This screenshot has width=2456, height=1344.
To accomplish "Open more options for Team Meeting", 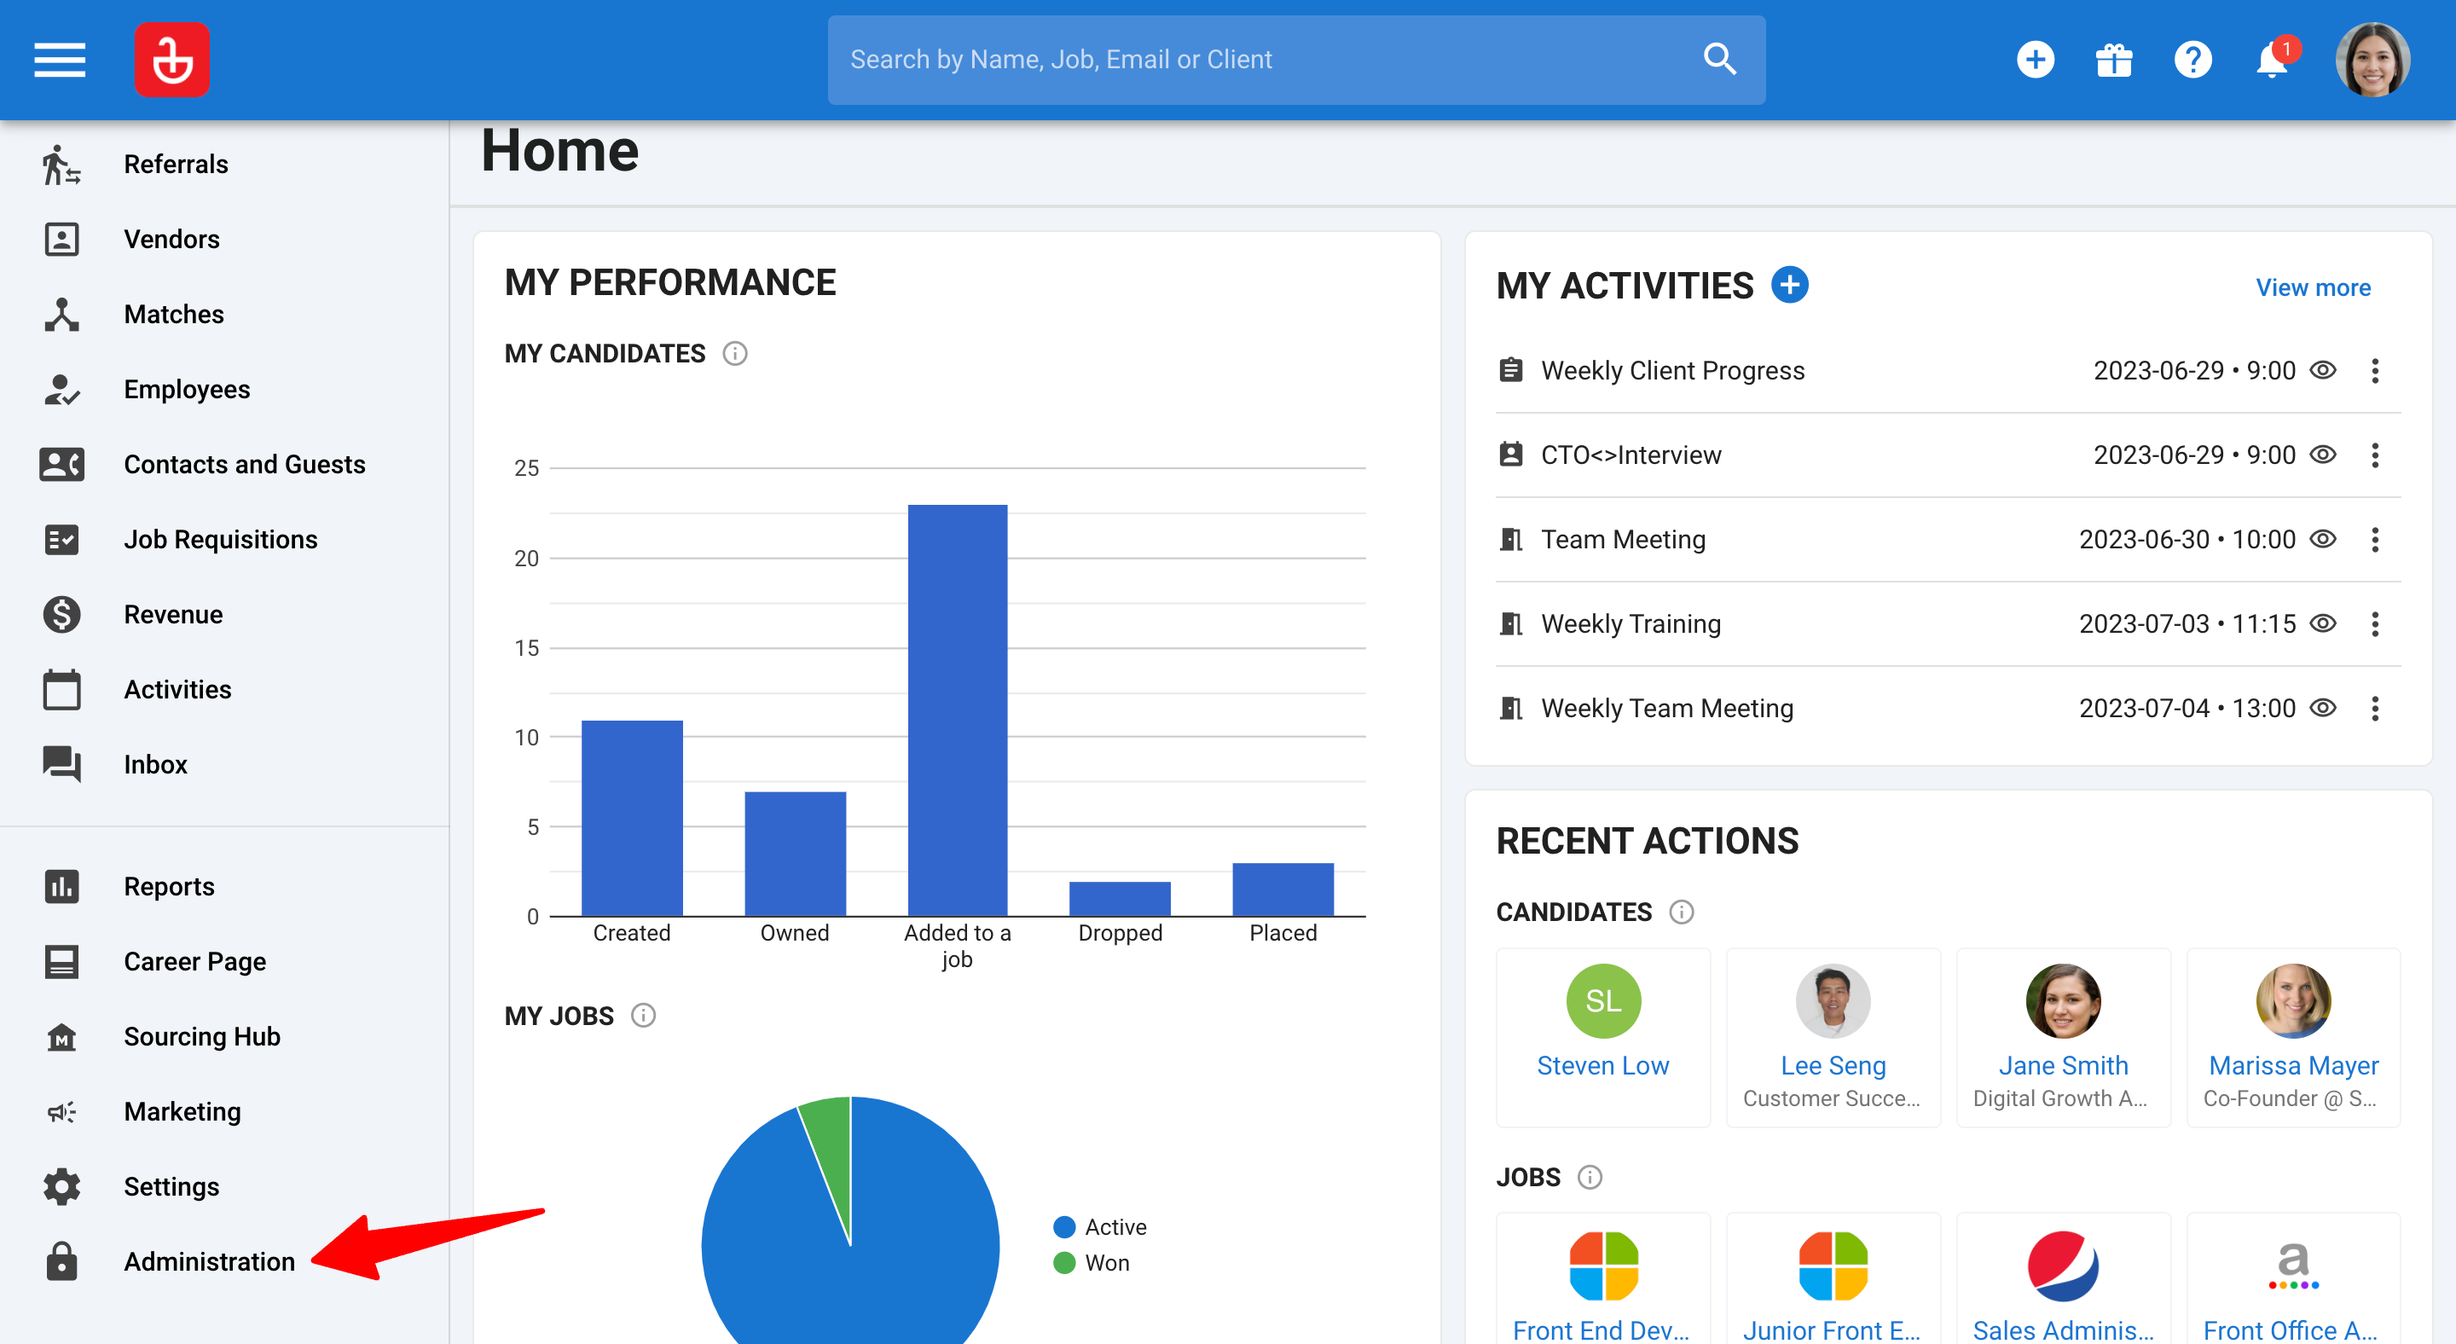I will (2375, 540).
